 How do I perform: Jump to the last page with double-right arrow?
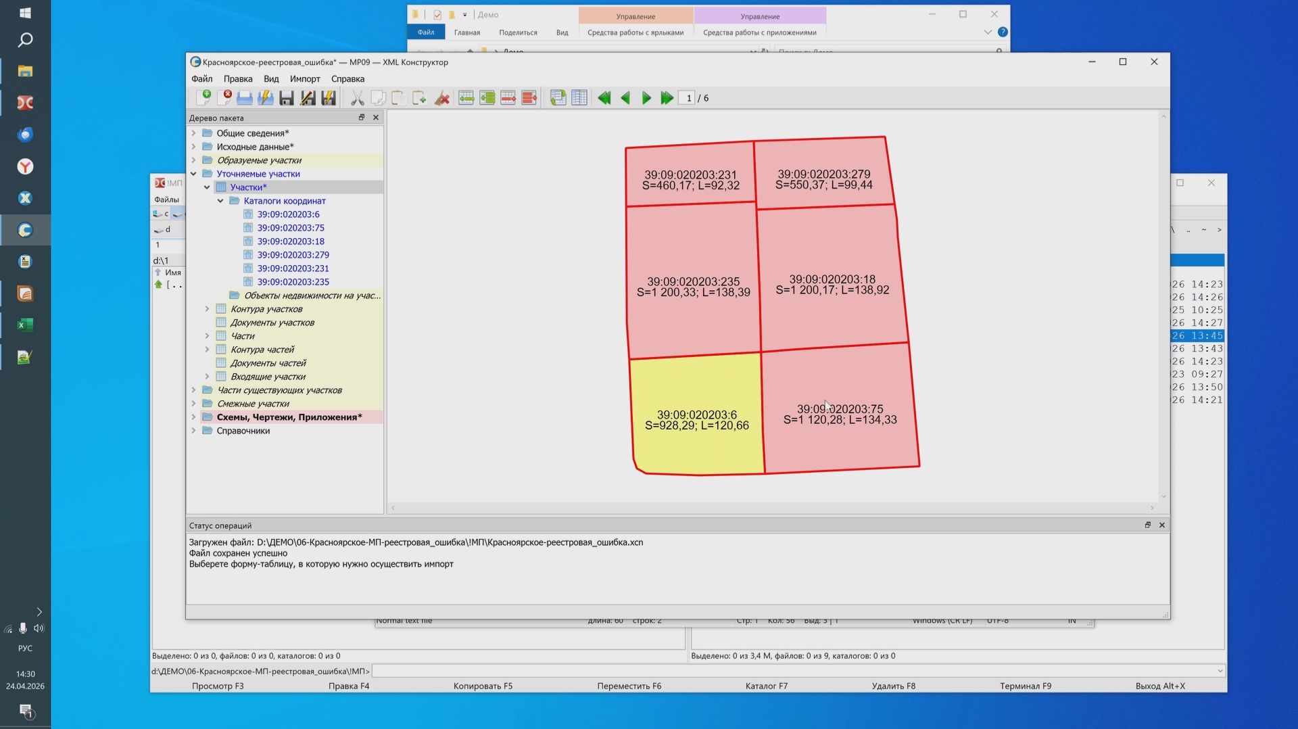(x=667, y=98)
